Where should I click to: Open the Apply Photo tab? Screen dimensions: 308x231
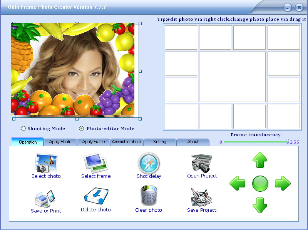tap(60, 142)
